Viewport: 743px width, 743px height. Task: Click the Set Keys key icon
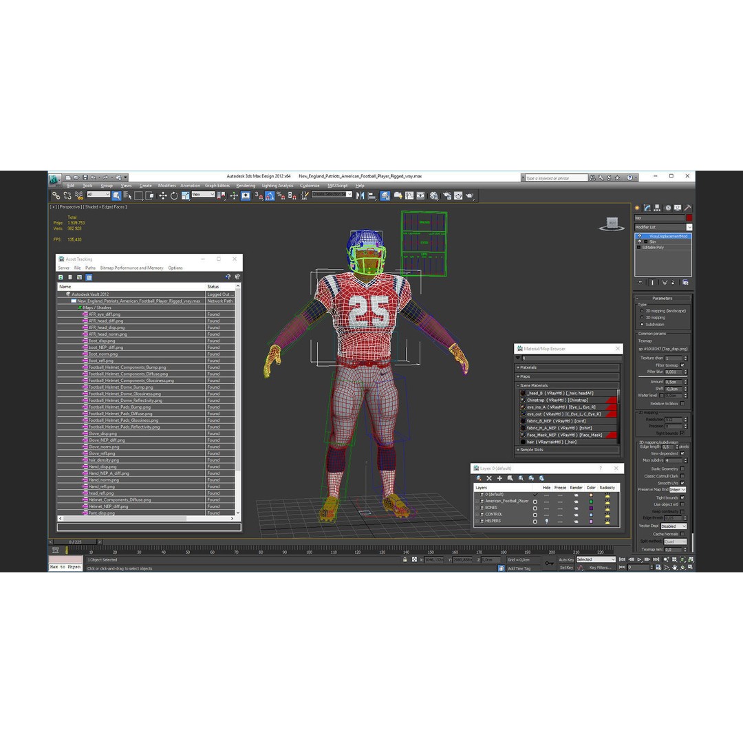(x=549, y=563)
